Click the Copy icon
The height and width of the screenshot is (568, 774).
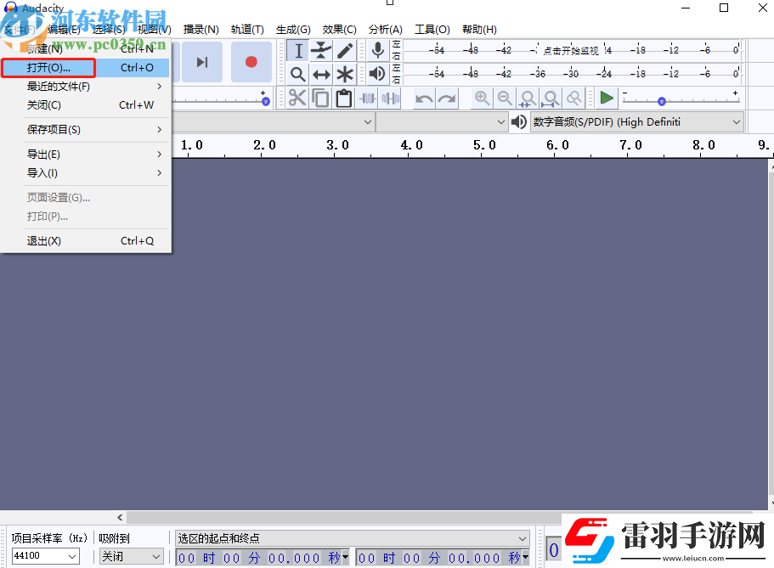click(321, 98)
